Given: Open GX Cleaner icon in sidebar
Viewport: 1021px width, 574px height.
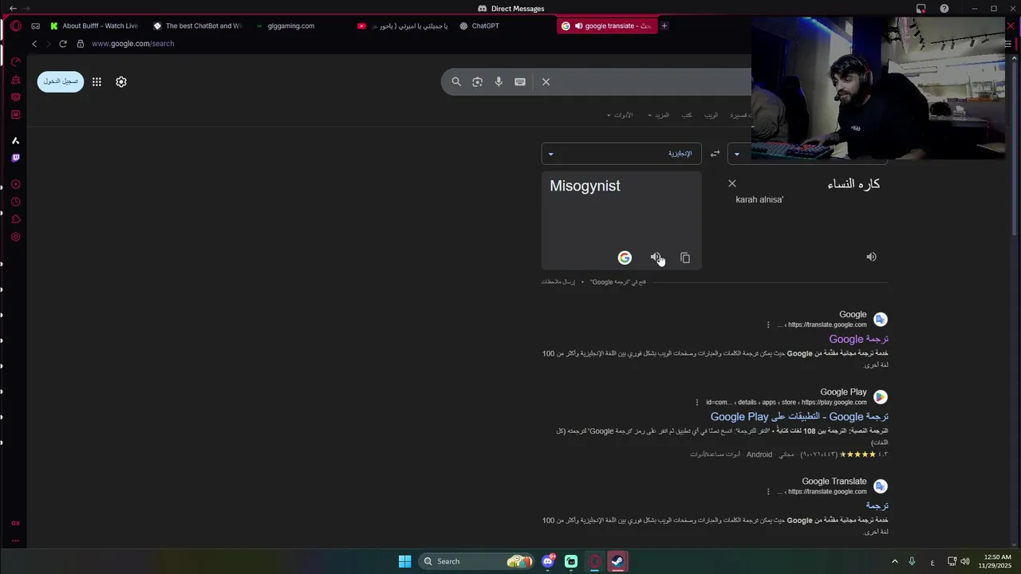Looking at the screenshot, I should click(x=15, y=80).
